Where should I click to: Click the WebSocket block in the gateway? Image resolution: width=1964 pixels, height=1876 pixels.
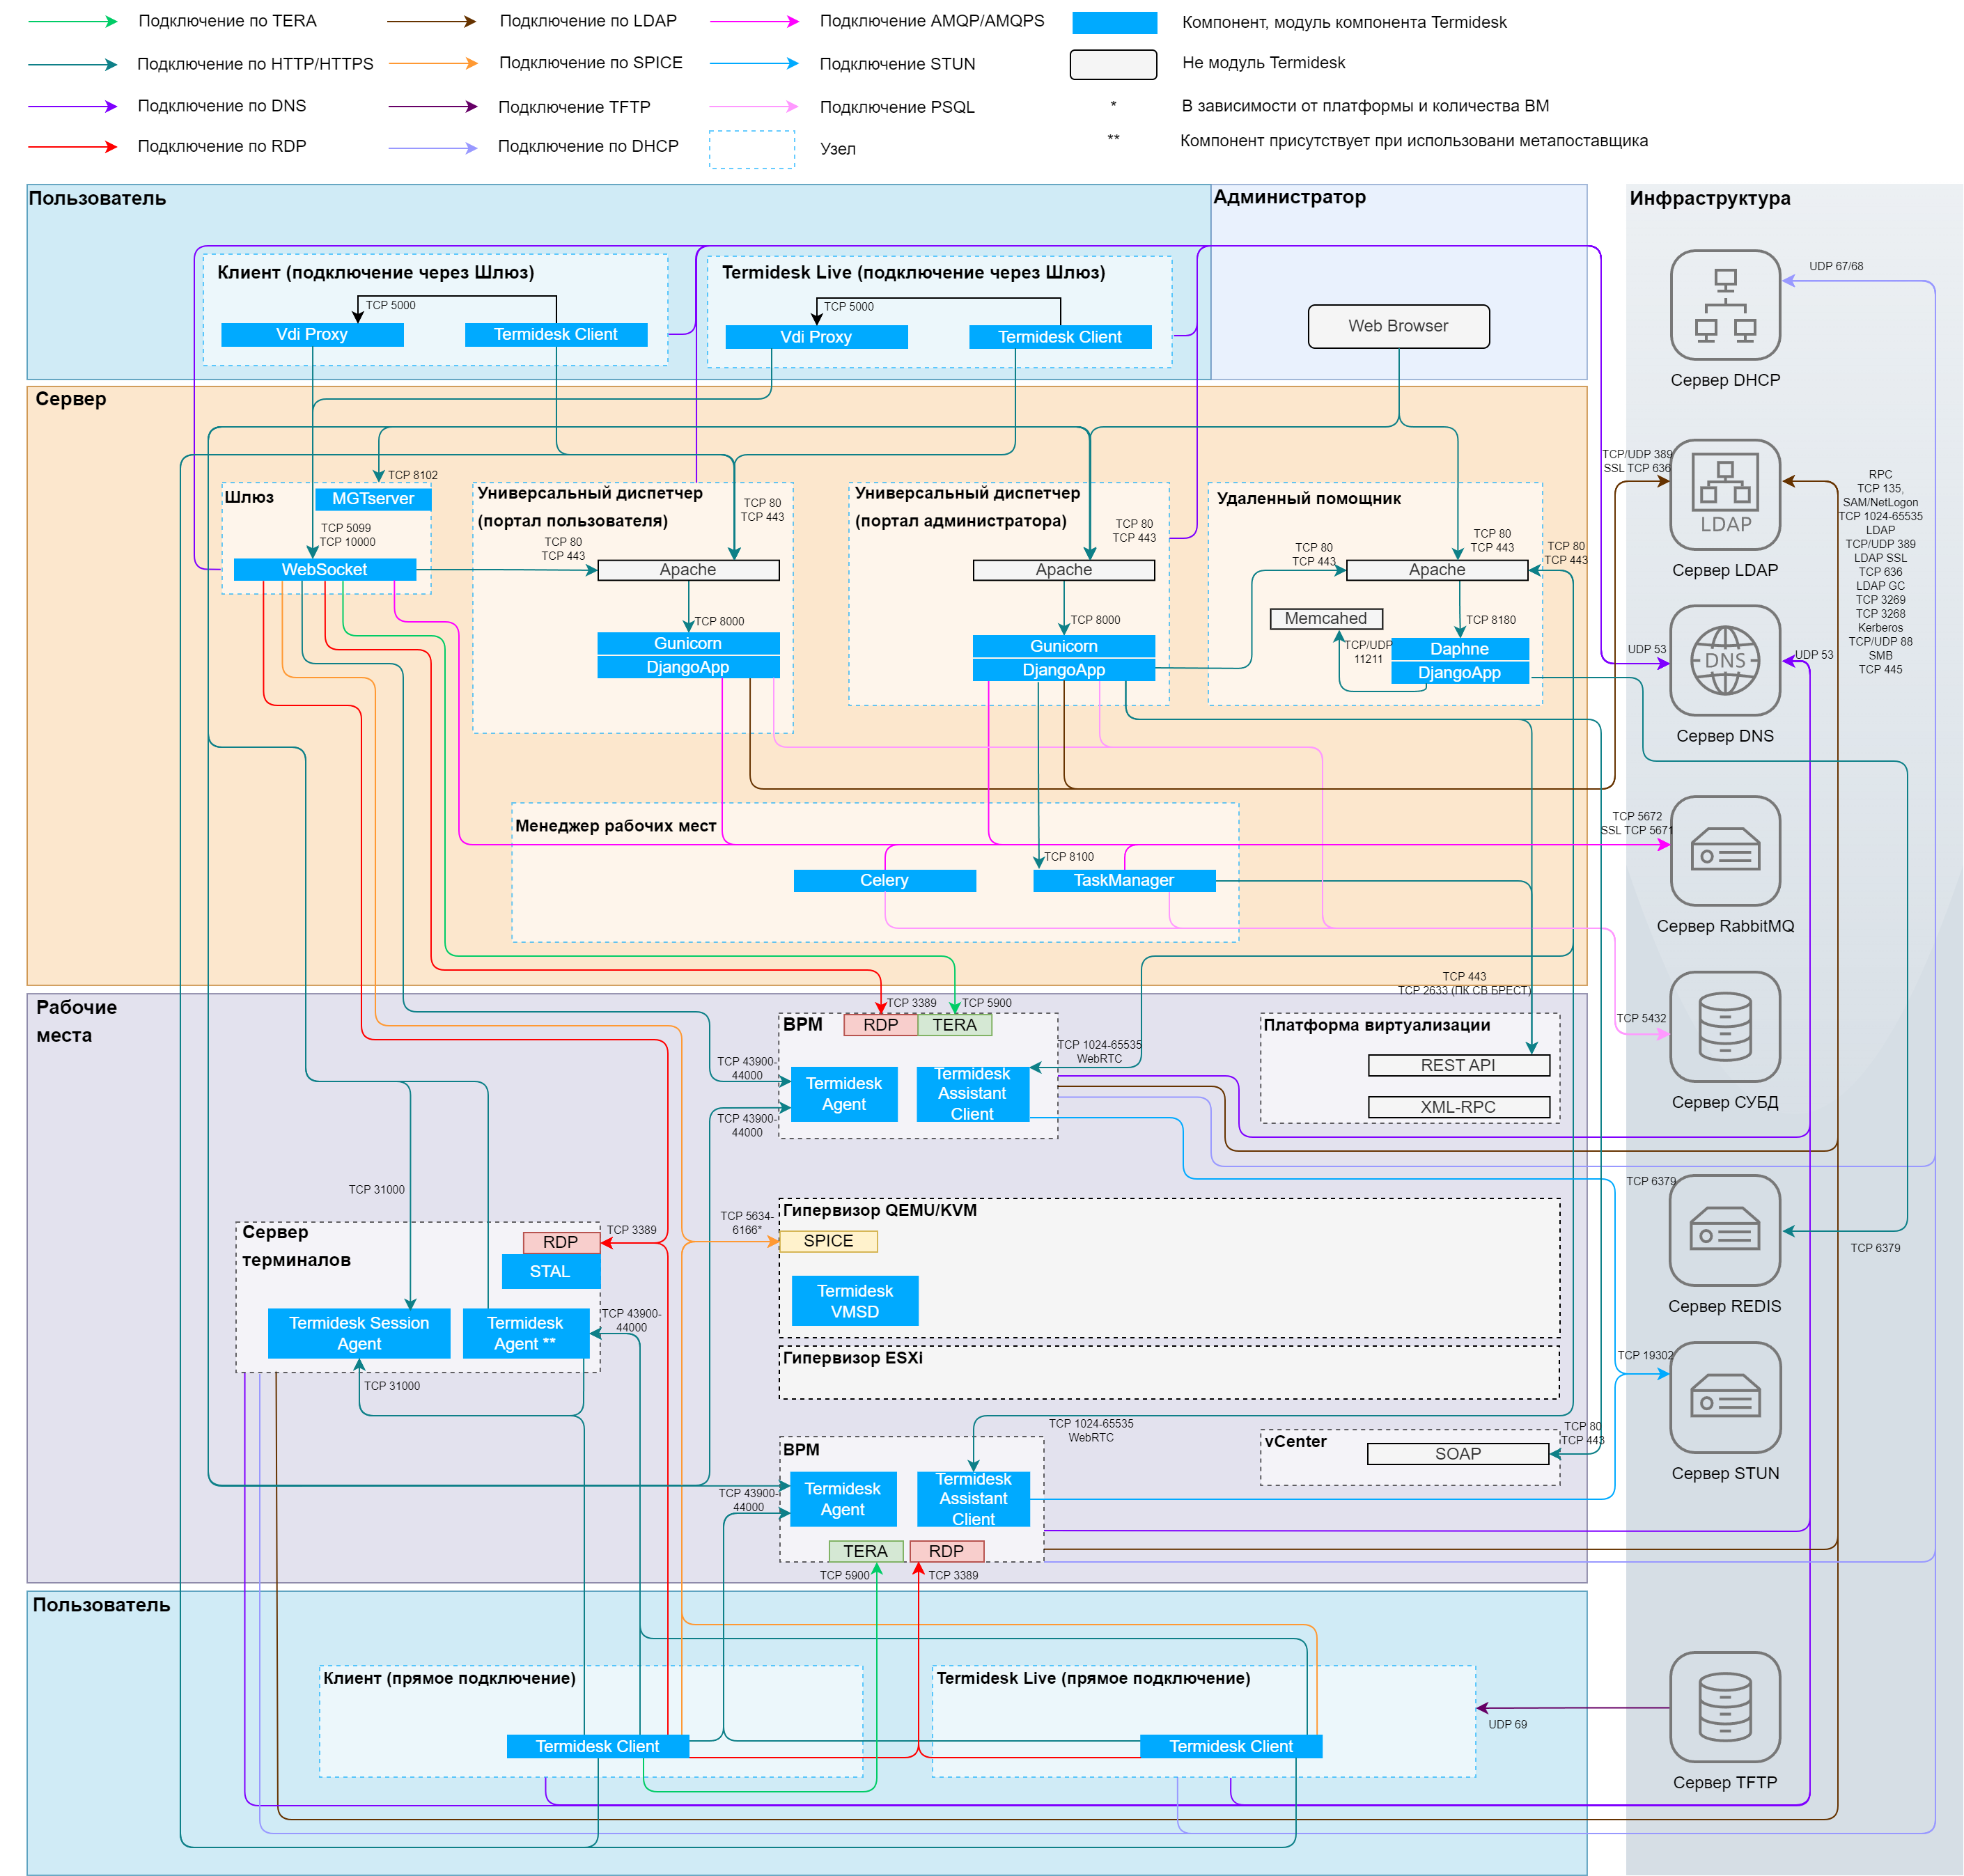[324, 569]
